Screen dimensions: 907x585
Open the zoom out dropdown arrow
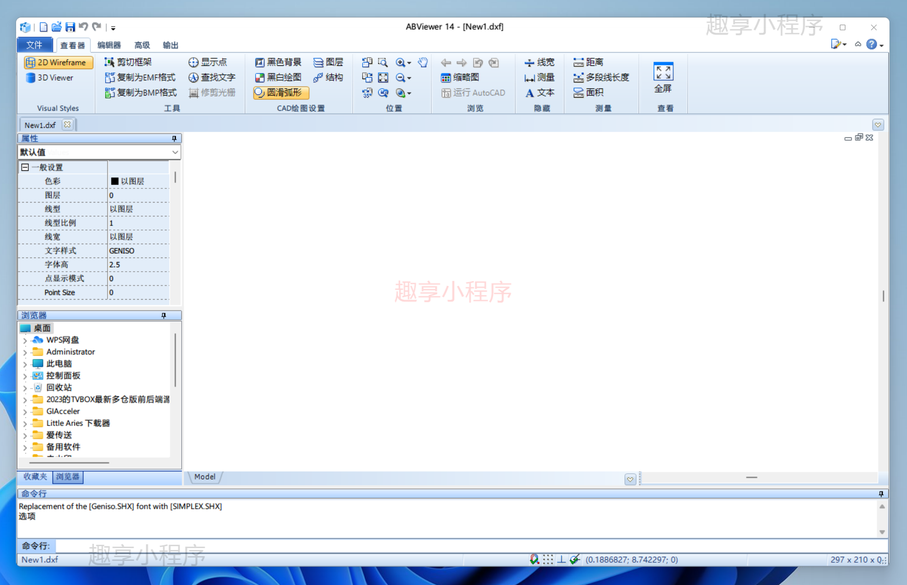(x=409, y=78)
